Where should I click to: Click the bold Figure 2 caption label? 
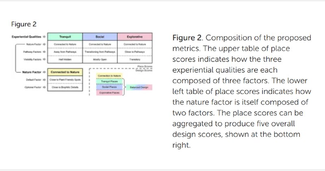coord(187,38)
